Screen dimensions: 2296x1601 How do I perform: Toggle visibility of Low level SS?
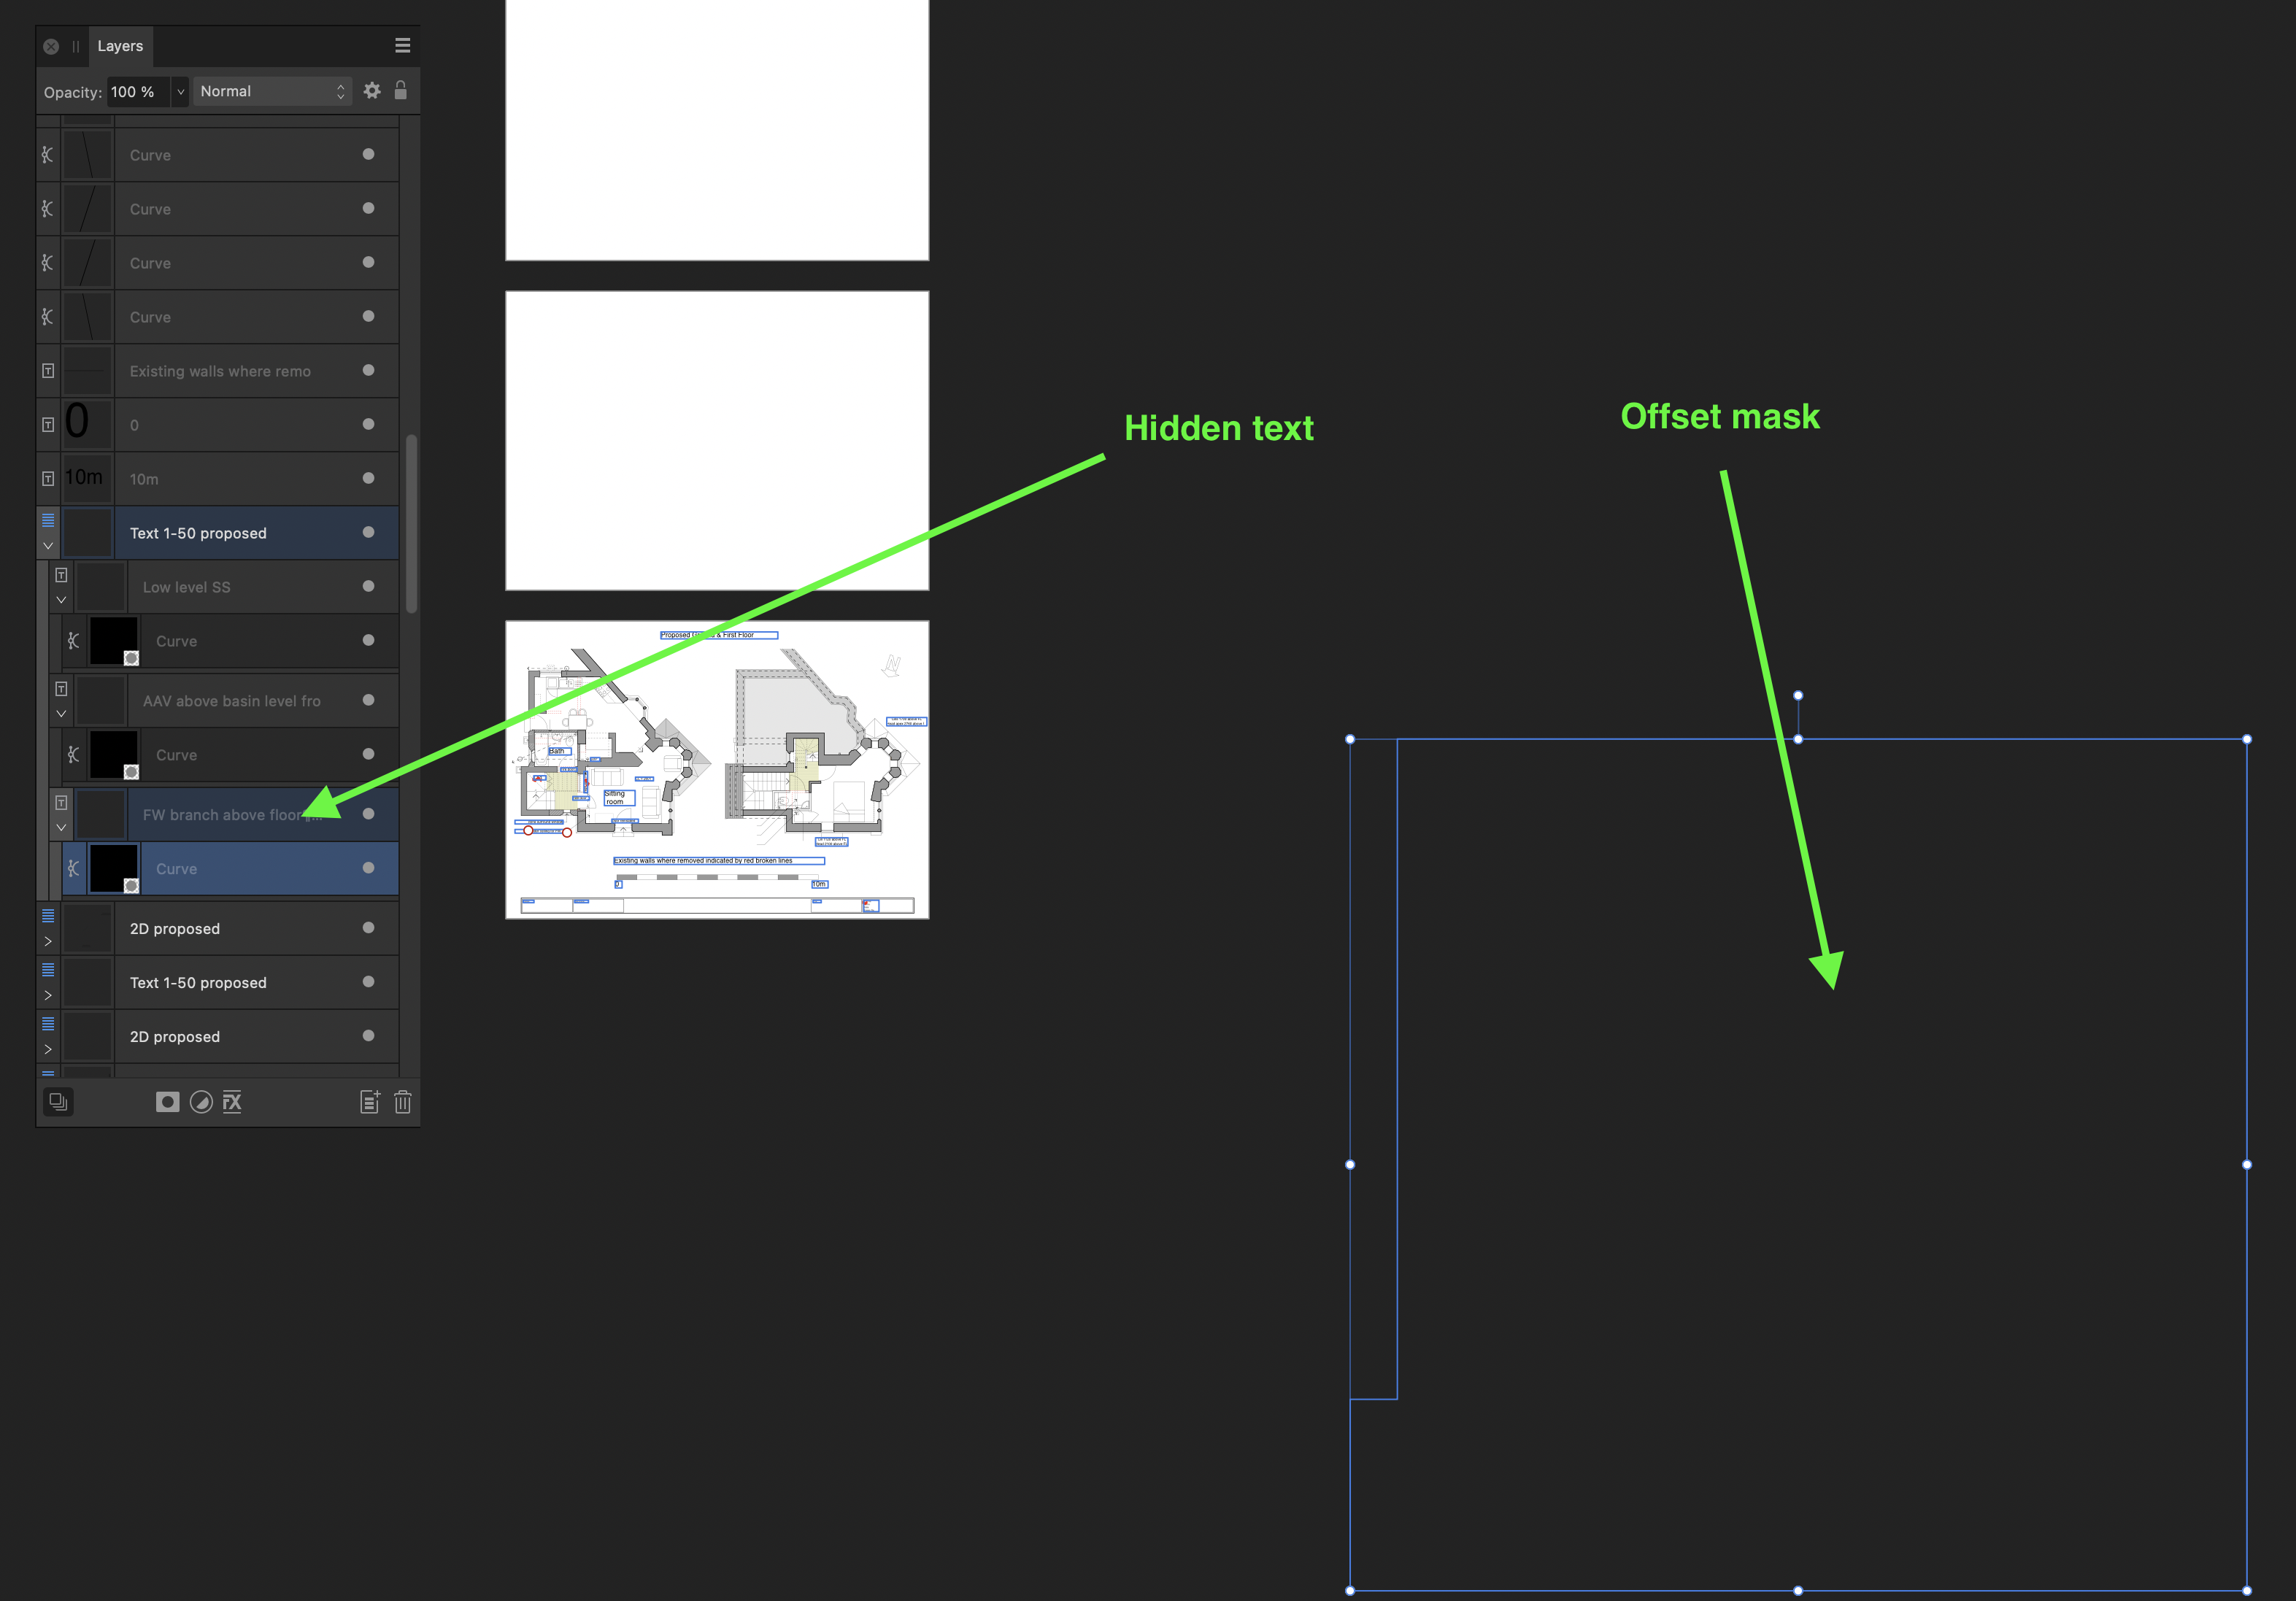point(368,586)
